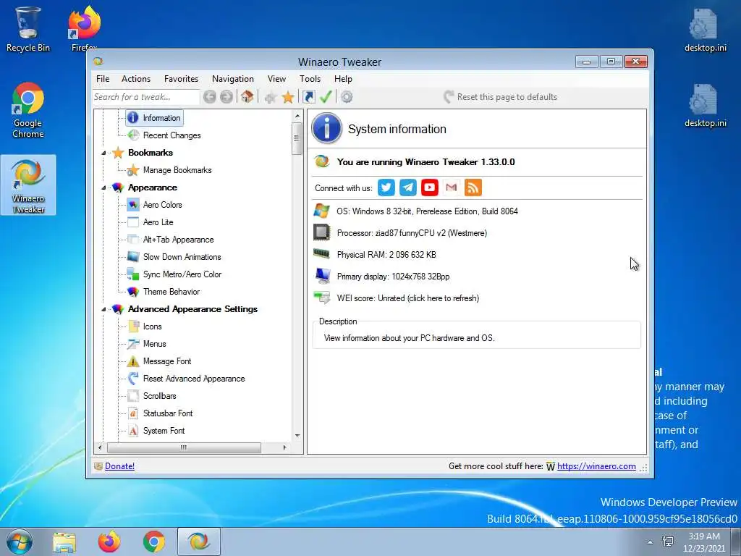Collapse the Appearance tree section
Screen dimensions: 741x556
tap(103, 188)
